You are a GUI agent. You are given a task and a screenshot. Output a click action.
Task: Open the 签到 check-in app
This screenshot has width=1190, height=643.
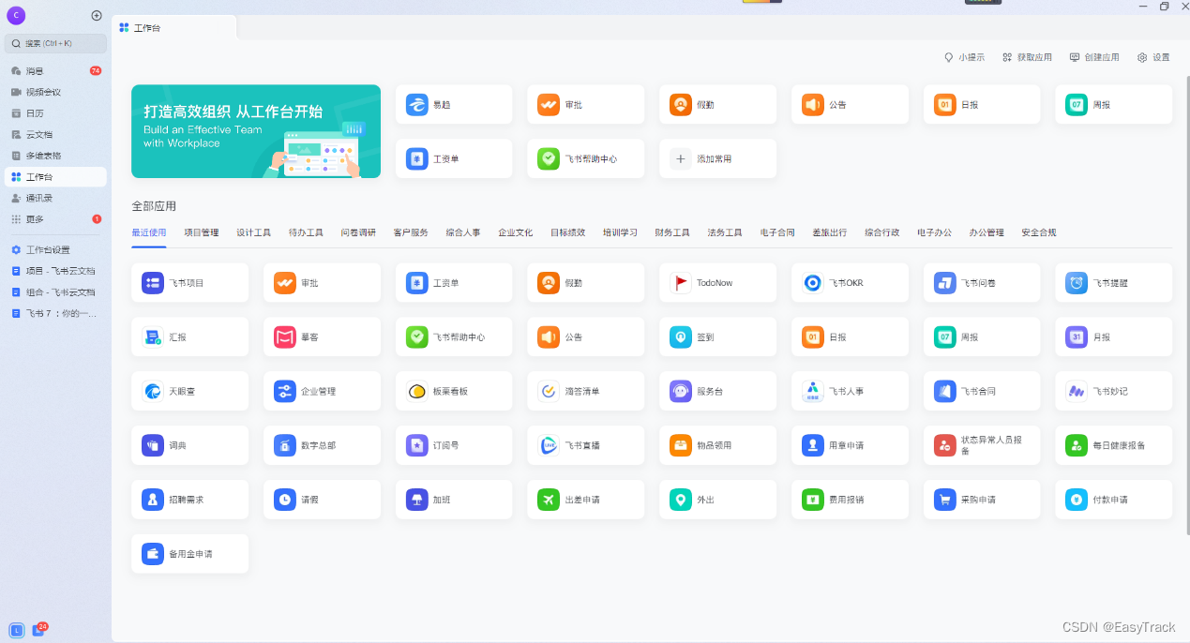717,336
